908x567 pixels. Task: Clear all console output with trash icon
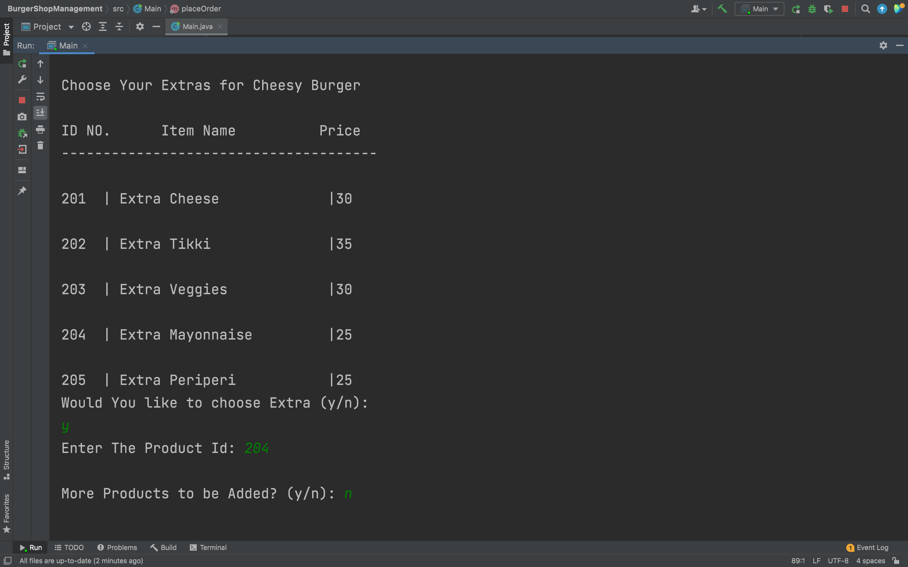pos(40,146)
